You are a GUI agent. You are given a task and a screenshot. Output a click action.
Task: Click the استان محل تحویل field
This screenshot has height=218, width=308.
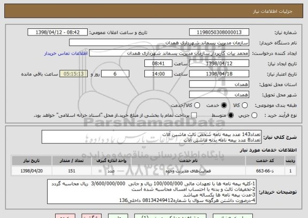pyautogui.click(x=219, y=85)
